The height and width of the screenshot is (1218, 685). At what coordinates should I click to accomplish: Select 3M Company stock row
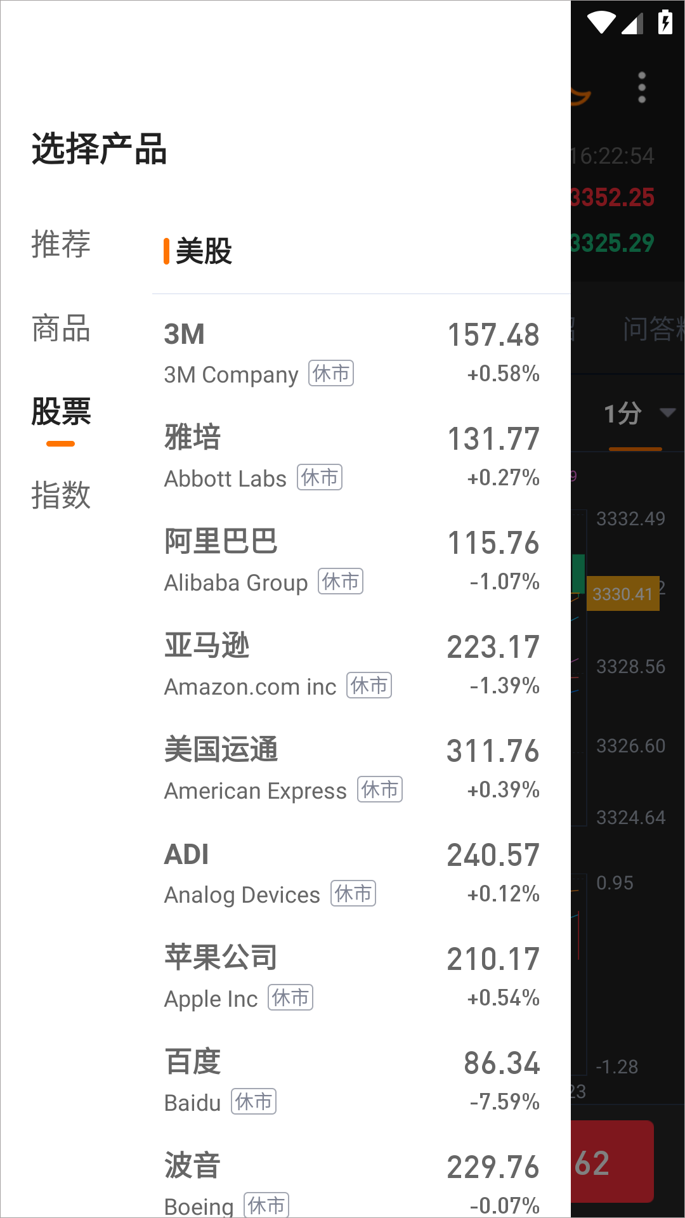point(352,353)
